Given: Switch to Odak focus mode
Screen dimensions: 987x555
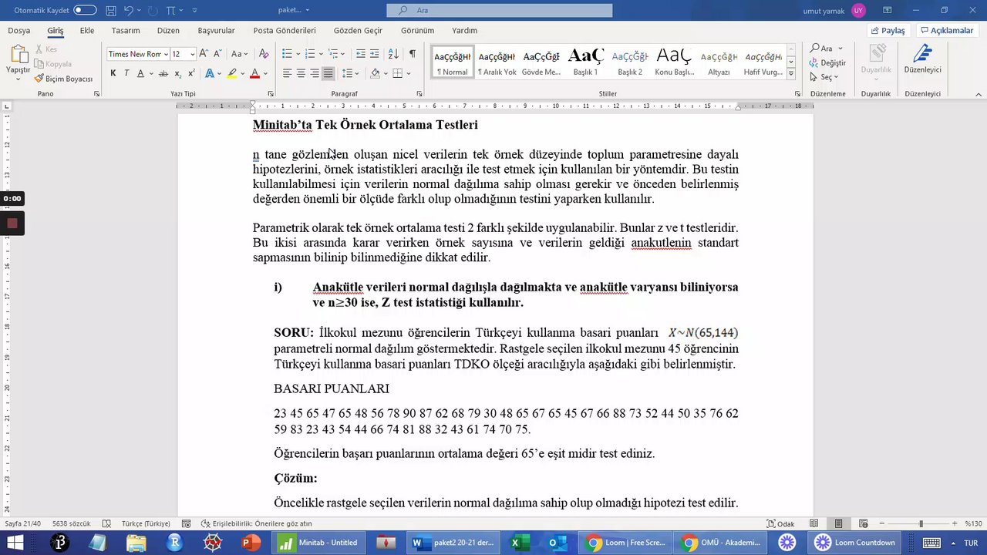Looking at the screenshot, I should click(780, 523).
